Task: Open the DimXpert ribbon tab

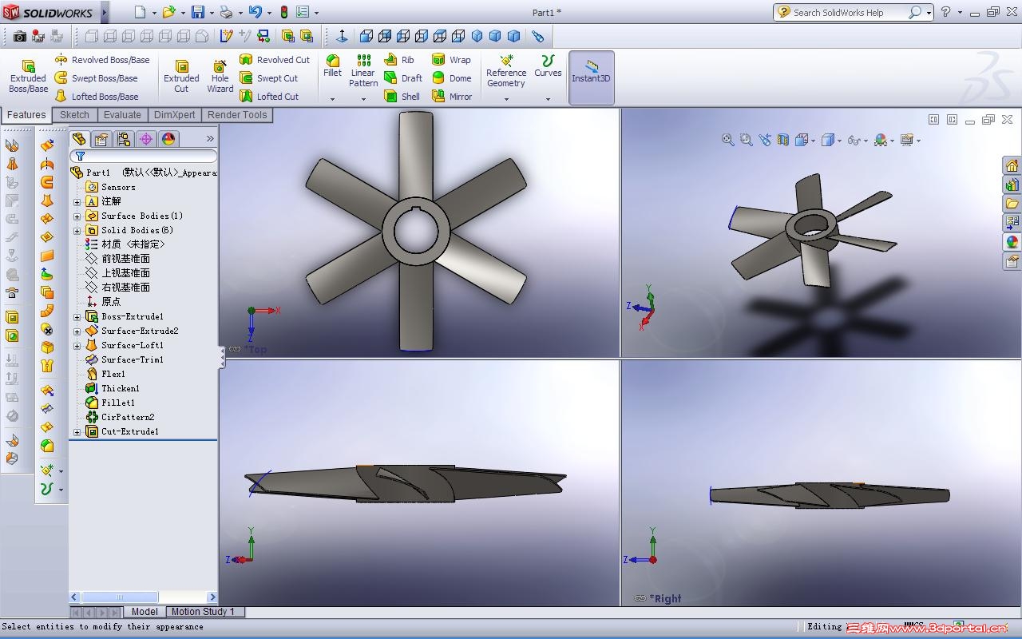Action: pyautogui.click(x=174, y=115)
